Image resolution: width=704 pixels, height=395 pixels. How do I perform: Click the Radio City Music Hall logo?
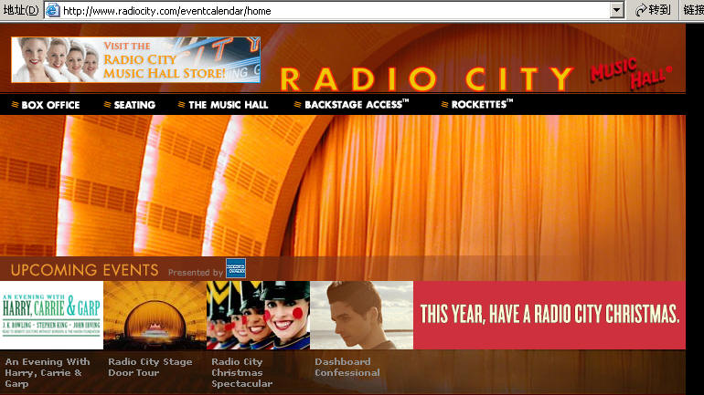click(476, 75)
